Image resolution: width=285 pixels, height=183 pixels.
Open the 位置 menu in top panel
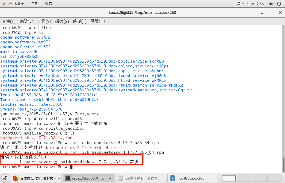(34, 4)
